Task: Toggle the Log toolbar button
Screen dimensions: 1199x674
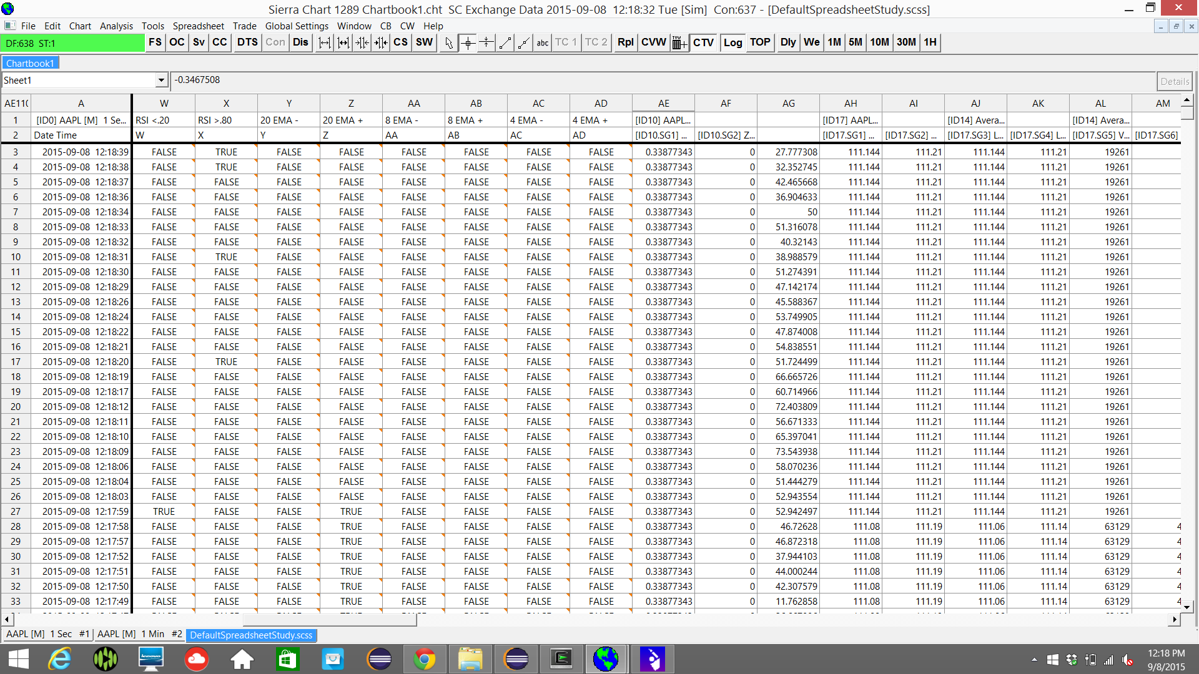Action: click(x=733, y=42)
